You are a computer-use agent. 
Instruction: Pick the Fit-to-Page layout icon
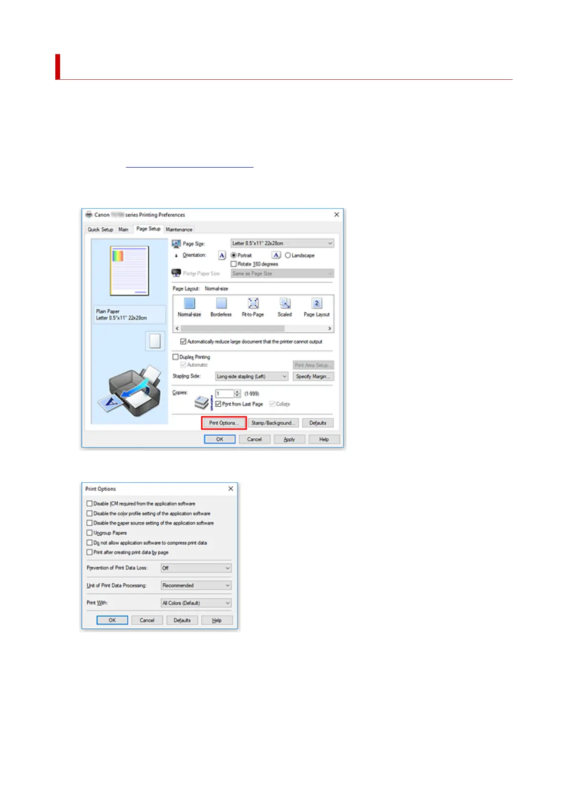pos(253,303)
